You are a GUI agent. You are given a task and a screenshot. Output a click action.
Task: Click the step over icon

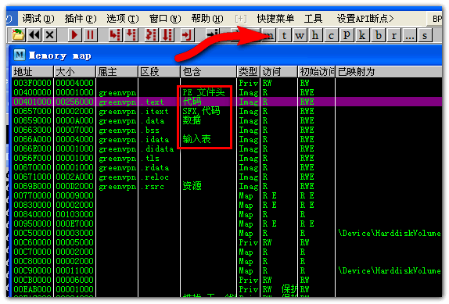click(131, 35)
